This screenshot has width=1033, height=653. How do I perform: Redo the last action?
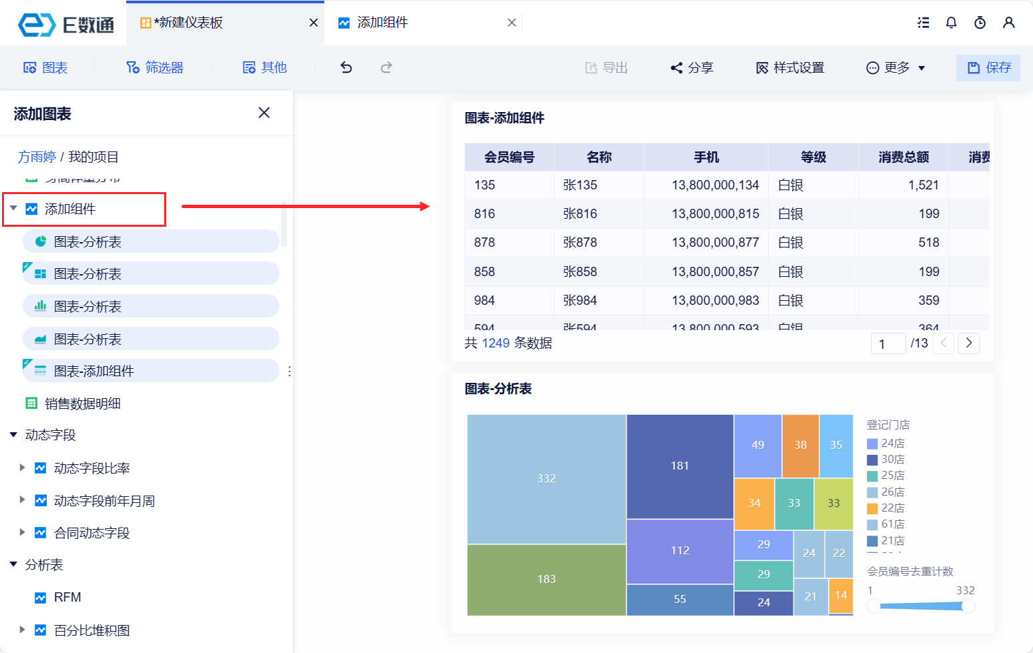pyautogui.click(x=386, y=67)
